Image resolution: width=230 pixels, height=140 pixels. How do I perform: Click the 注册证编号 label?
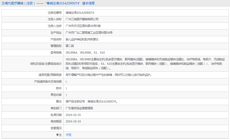pos(55,13)
